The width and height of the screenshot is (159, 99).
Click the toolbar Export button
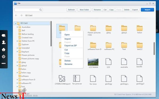(x=135, y=10)
